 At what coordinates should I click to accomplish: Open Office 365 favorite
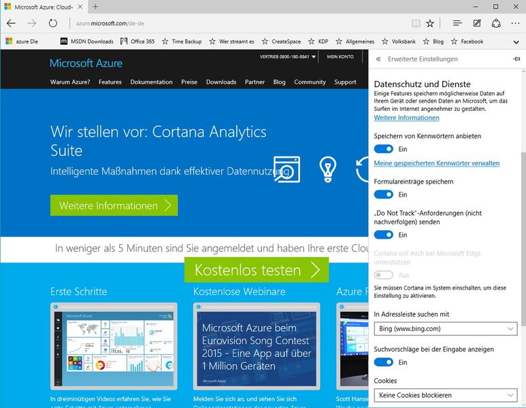click(x=137, y=41)
